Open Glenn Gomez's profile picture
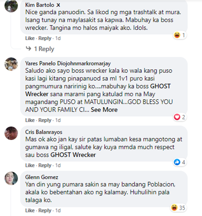The image size is (202, 216). [x=11, y=178]
